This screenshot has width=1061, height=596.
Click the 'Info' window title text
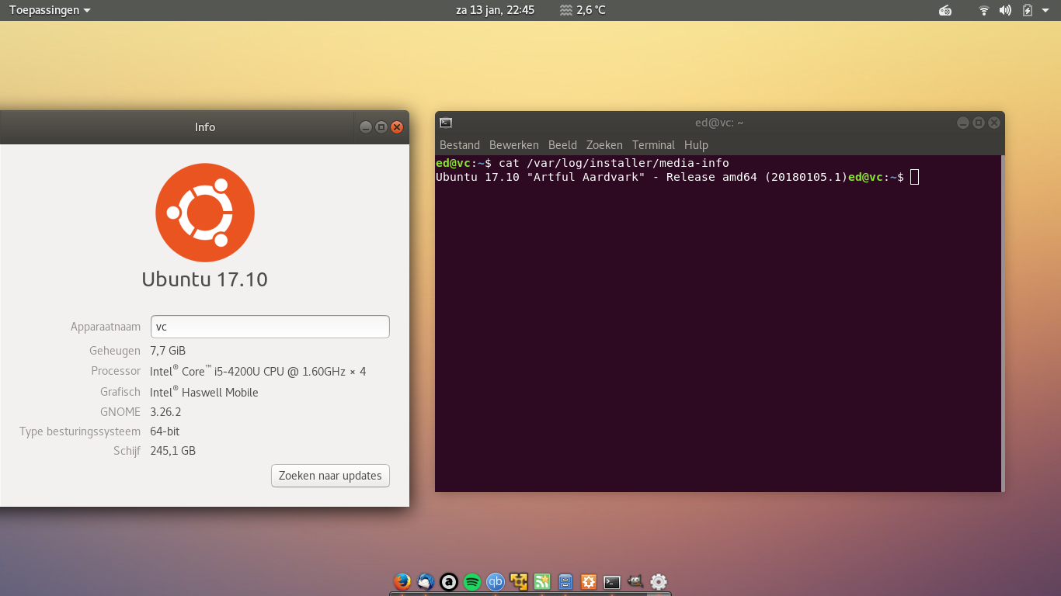point(205,127)
